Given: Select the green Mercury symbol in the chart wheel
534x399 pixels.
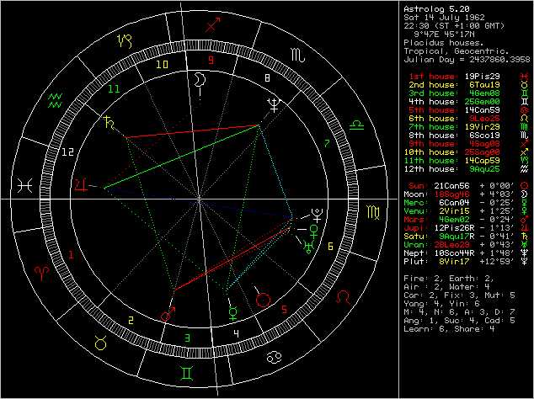Looking at the screenshot, I should coord(233,313).
